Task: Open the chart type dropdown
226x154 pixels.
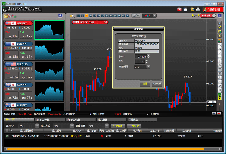Action: click(154, 16)
